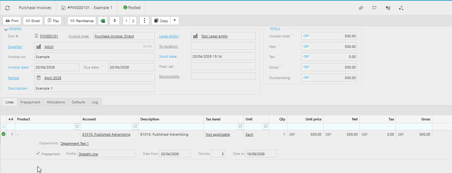Collapse the GENERAL section chevron
Screen dimensions: 452x173
tap(6, 29)
